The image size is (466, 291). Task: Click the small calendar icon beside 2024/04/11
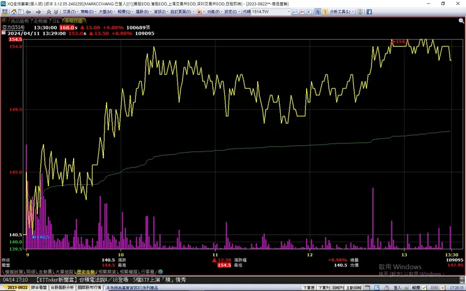(4, 33)
